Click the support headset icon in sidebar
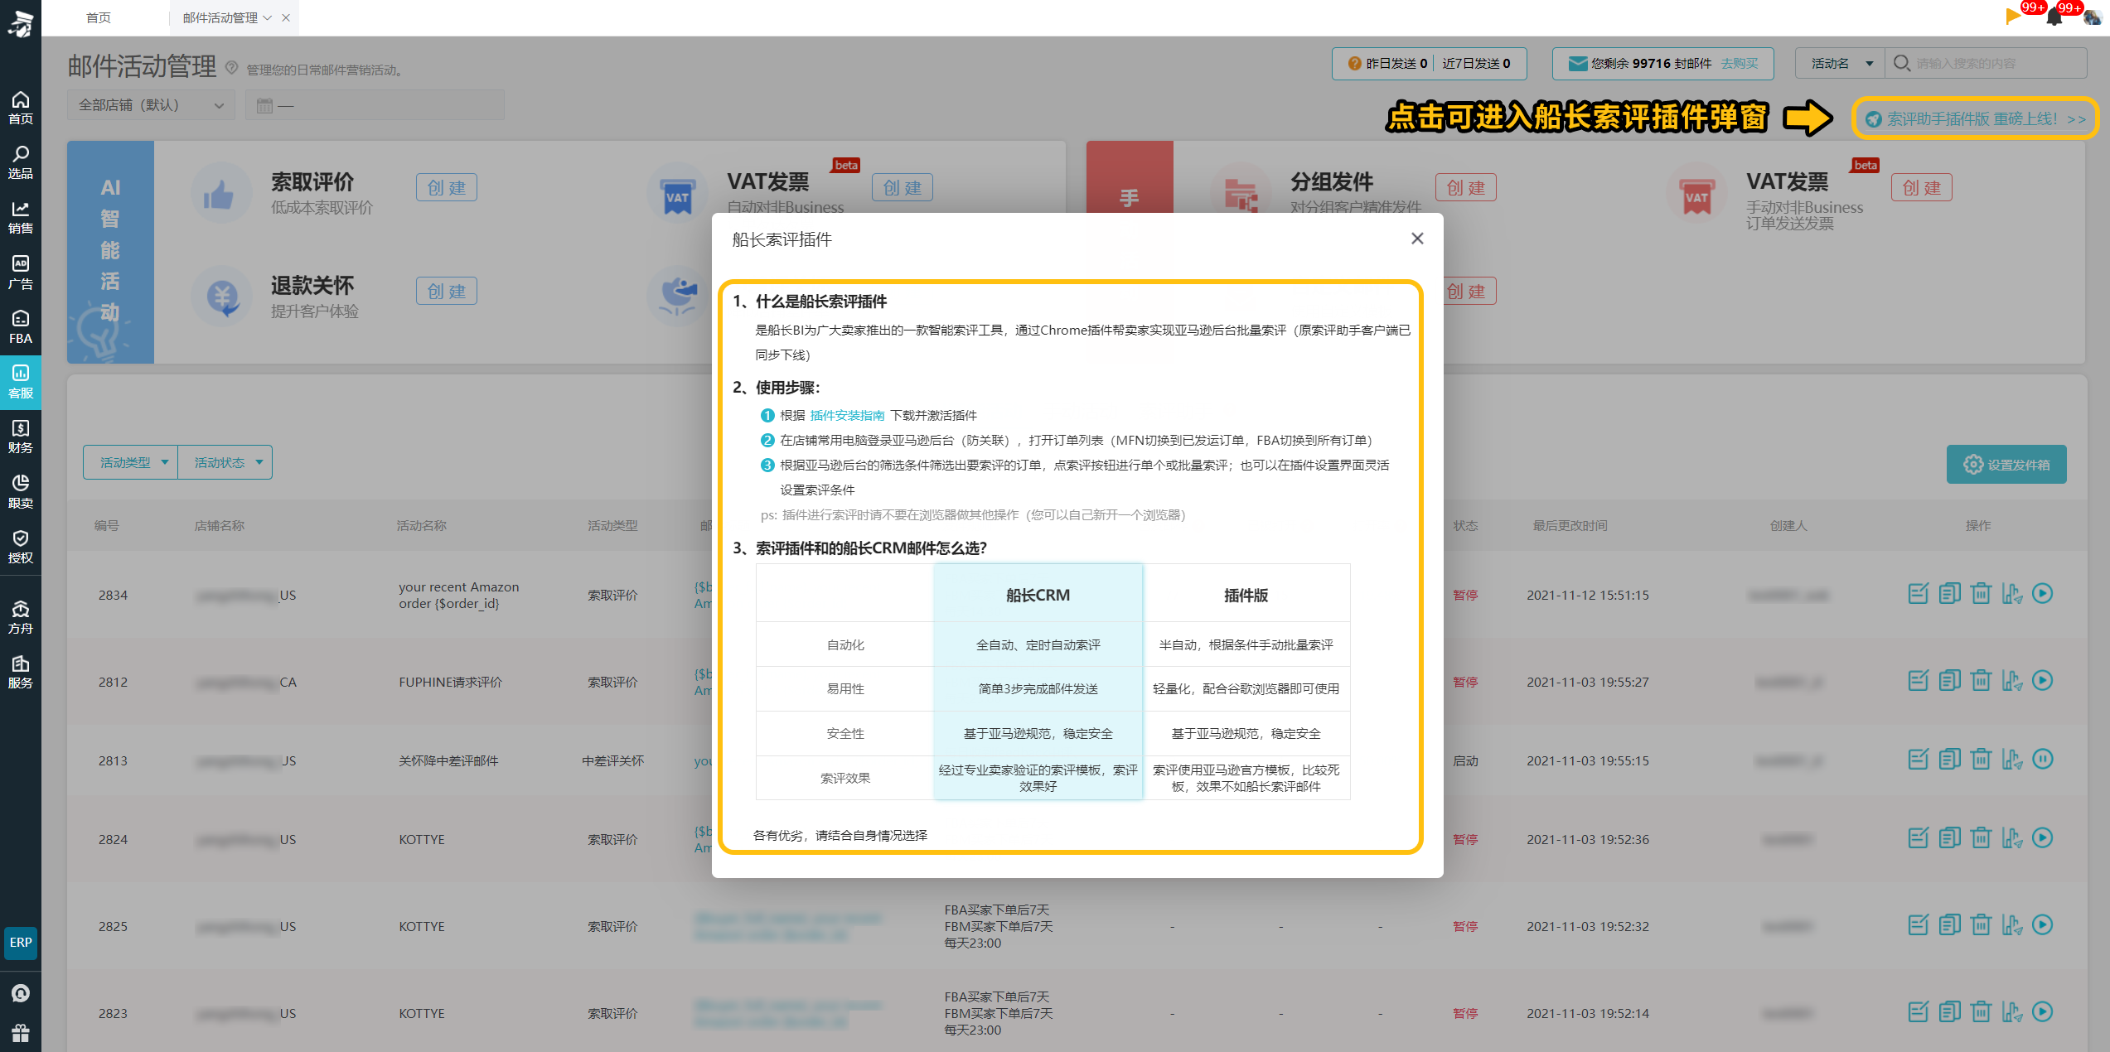This screenshot has width=2110, height=1052. (21, 993)
